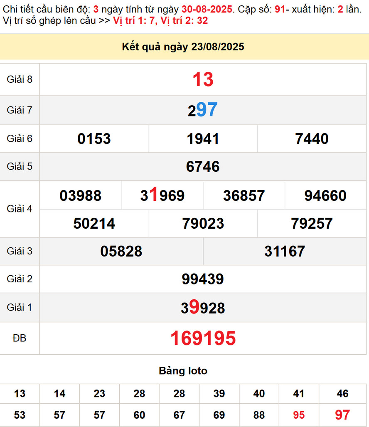
Task: Click the Giải 5 result 6746
Action: tap(203, 166)
